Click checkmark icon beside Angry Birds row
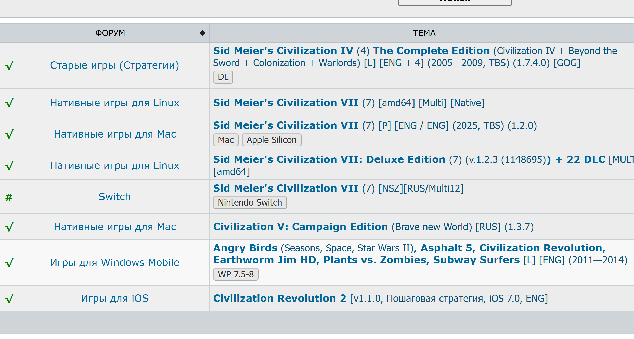Image resolution: width=634 pixels, height=339 pixels. pos(9,263)
